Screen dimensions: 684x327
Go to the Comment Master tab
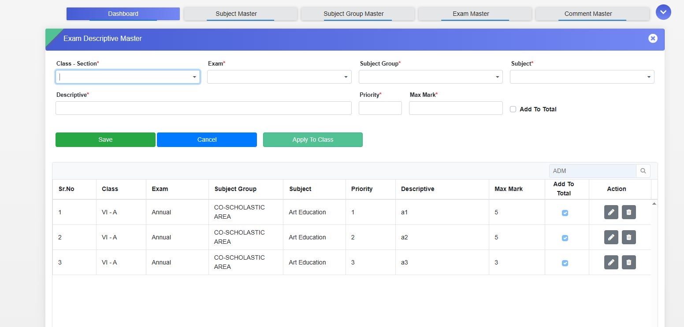pyautogui.click(x=588, y=14)
